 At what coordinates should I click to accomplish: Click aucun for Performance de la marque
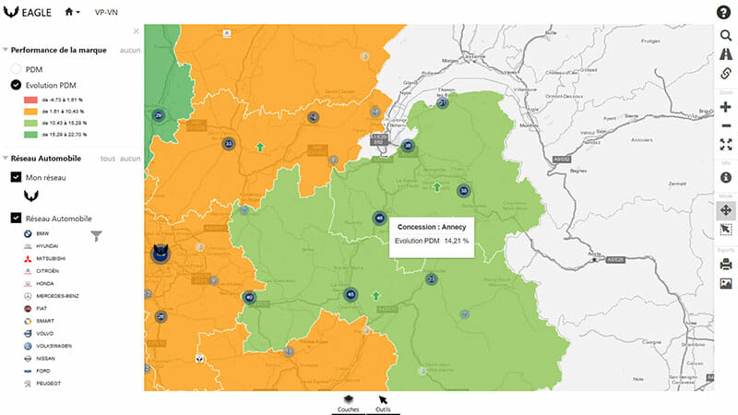coord(130,50)
